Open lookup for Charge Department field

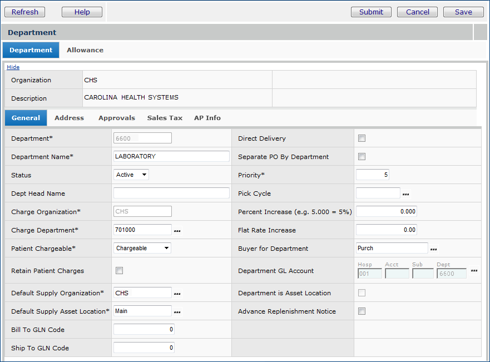click(x=177, y=230)
